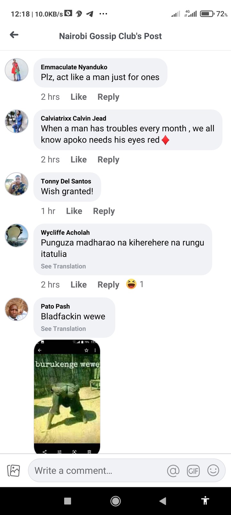Screen dimensions: 231x515
Task: Show translation of Pato Pash's comment
Action: (x=63, y=329)
